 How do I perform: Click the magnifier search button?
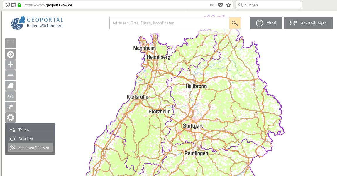click(235, 23)
